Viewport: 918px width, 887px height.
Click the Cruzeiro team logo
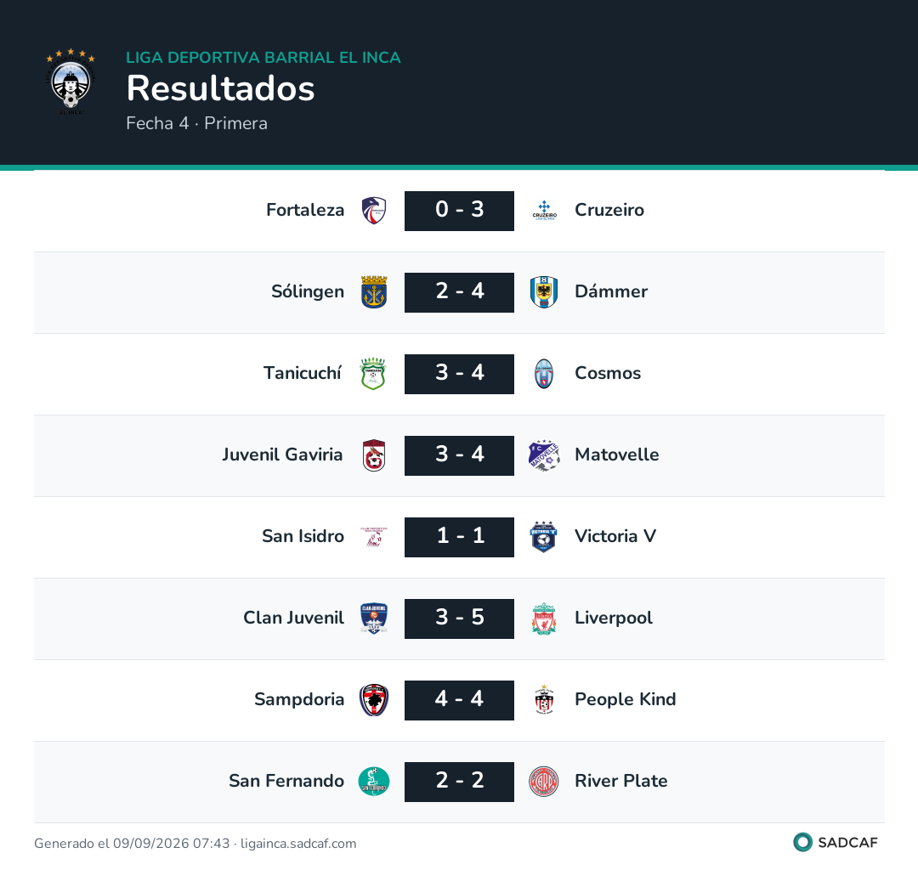[544, 211]
